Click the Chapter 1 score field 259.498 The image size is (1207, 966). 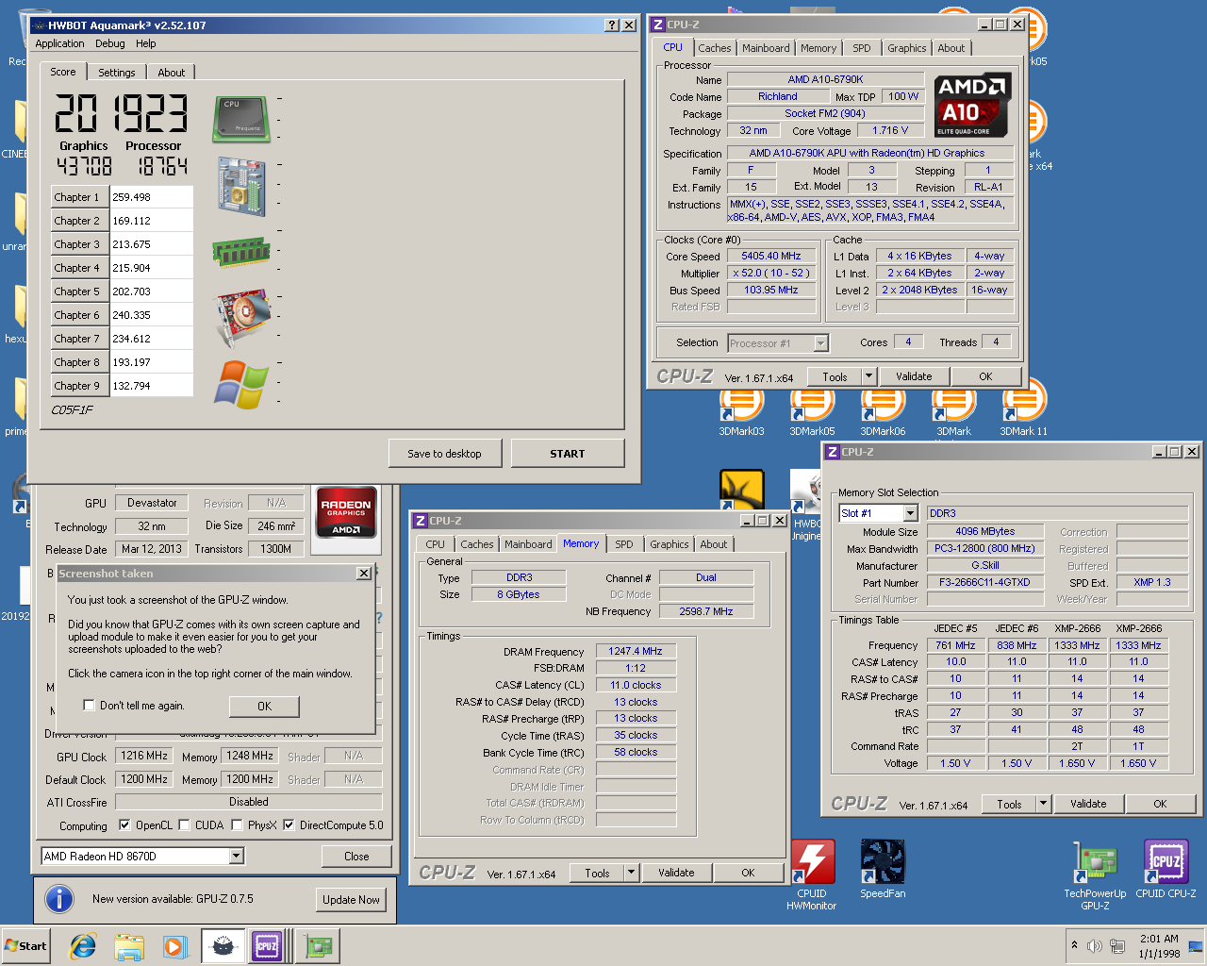click(152, 197)
